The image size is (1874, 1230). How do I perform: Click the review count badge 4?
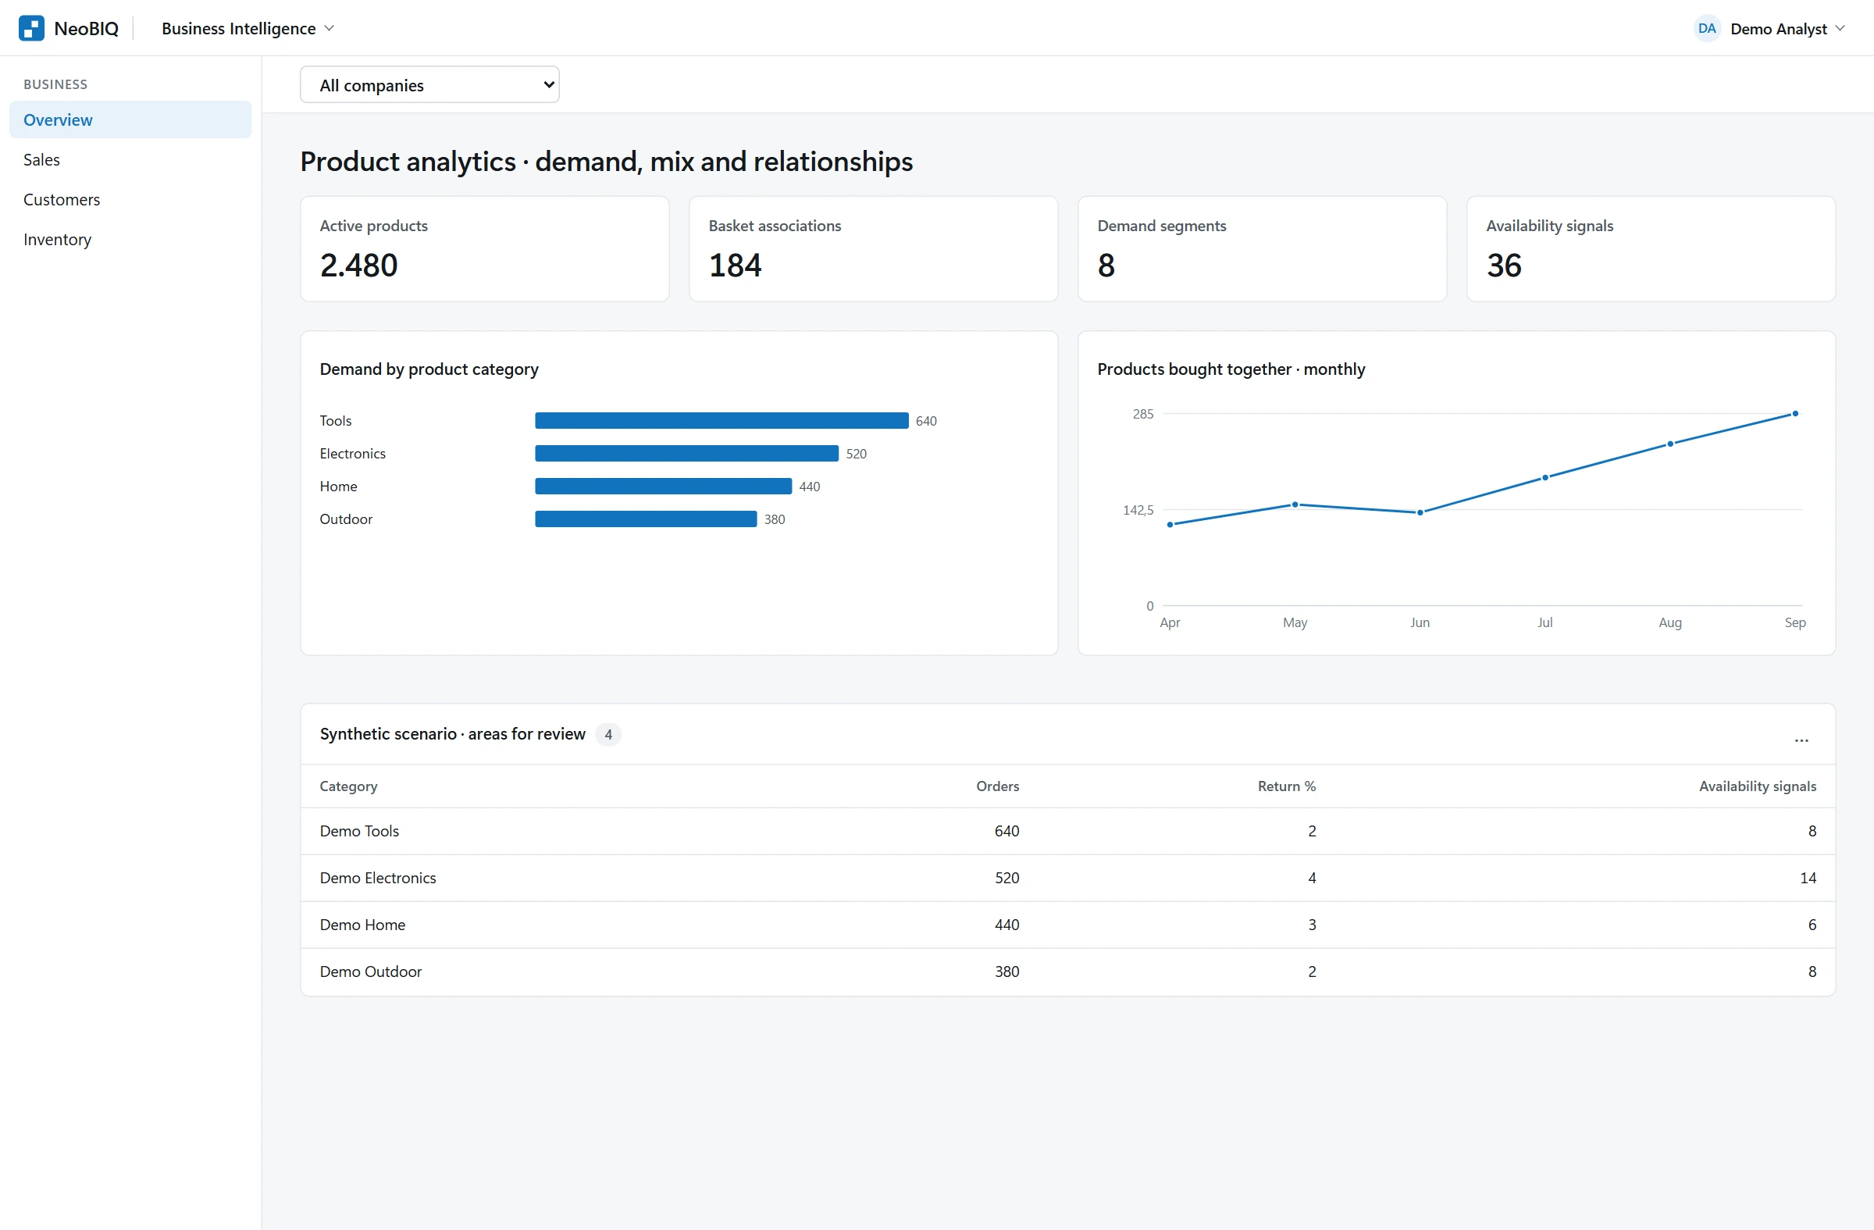click(607, 734)
